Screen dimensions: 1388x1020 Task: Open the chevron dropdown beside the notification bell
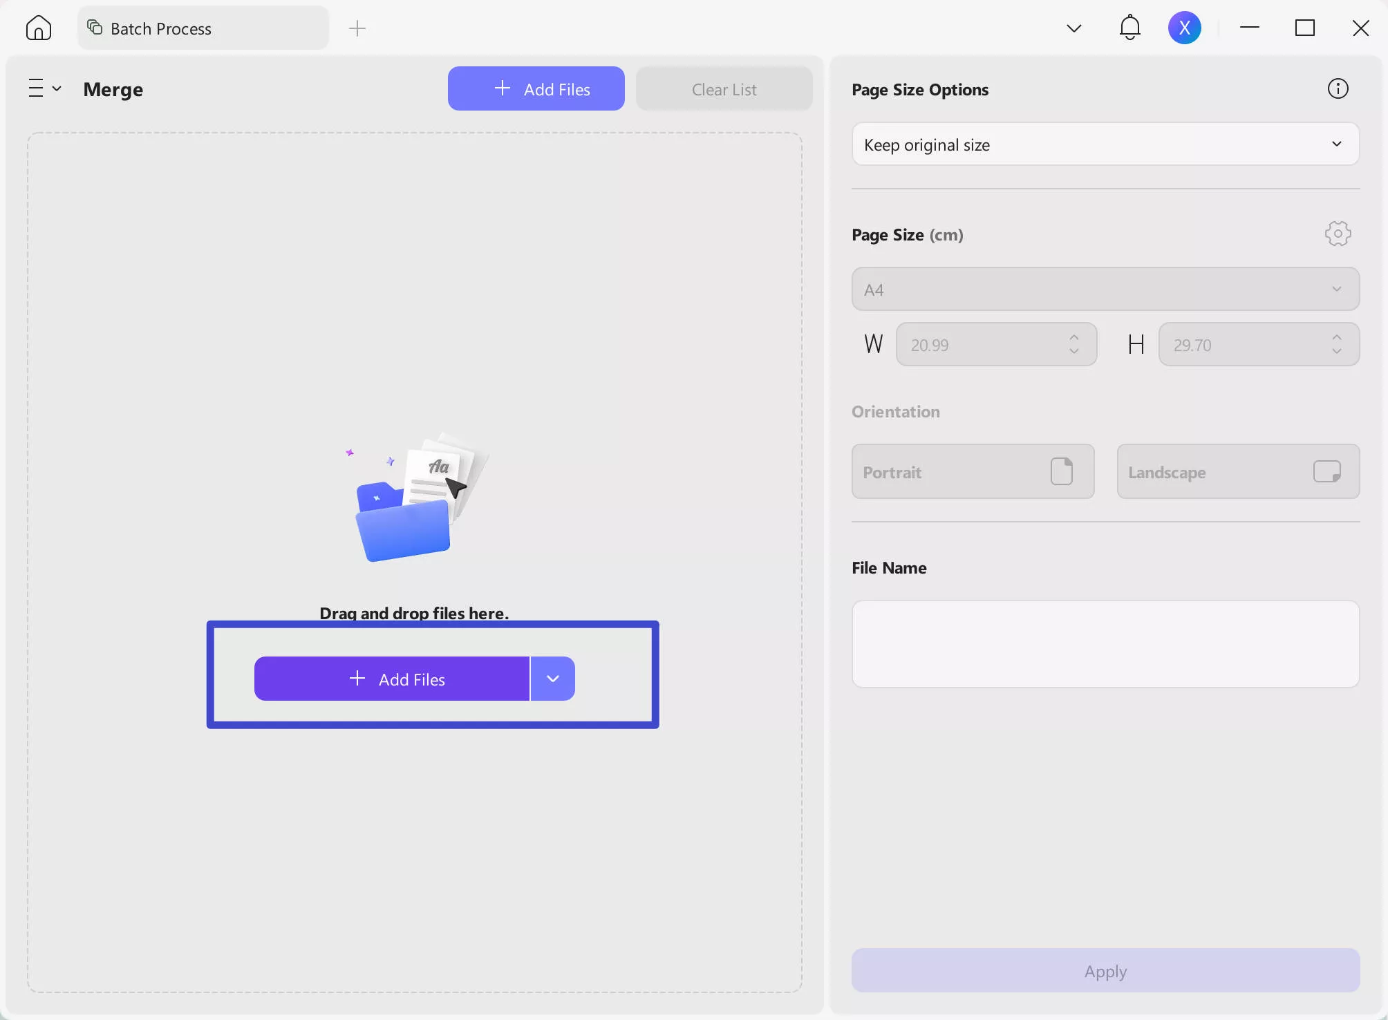(x=1073, y=28)
